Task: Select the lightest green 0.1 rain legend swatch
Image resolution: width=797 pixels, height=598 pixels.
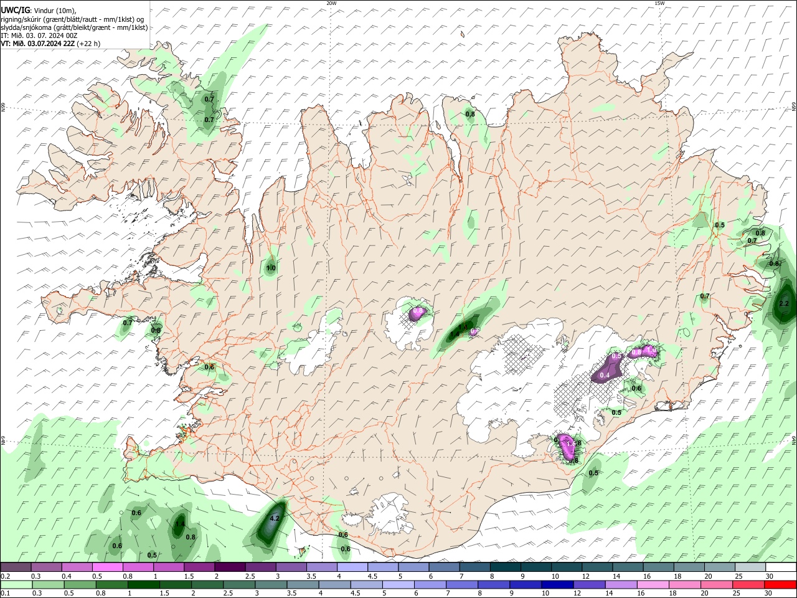Action: coord(16,584)
